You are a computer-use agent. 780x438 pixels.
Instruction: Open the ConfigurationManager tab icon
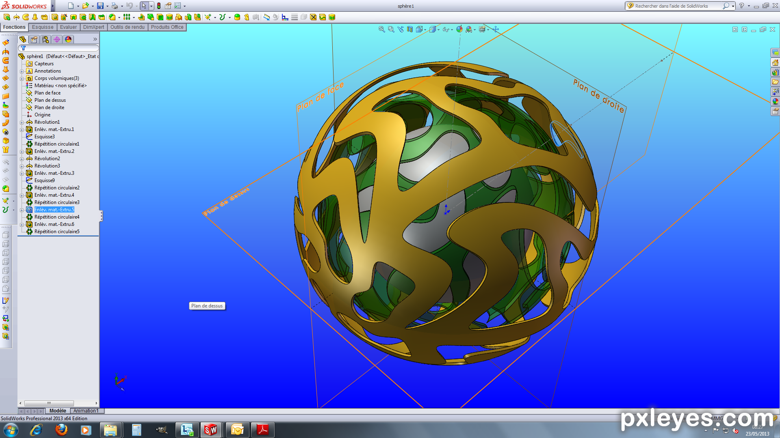45,39
